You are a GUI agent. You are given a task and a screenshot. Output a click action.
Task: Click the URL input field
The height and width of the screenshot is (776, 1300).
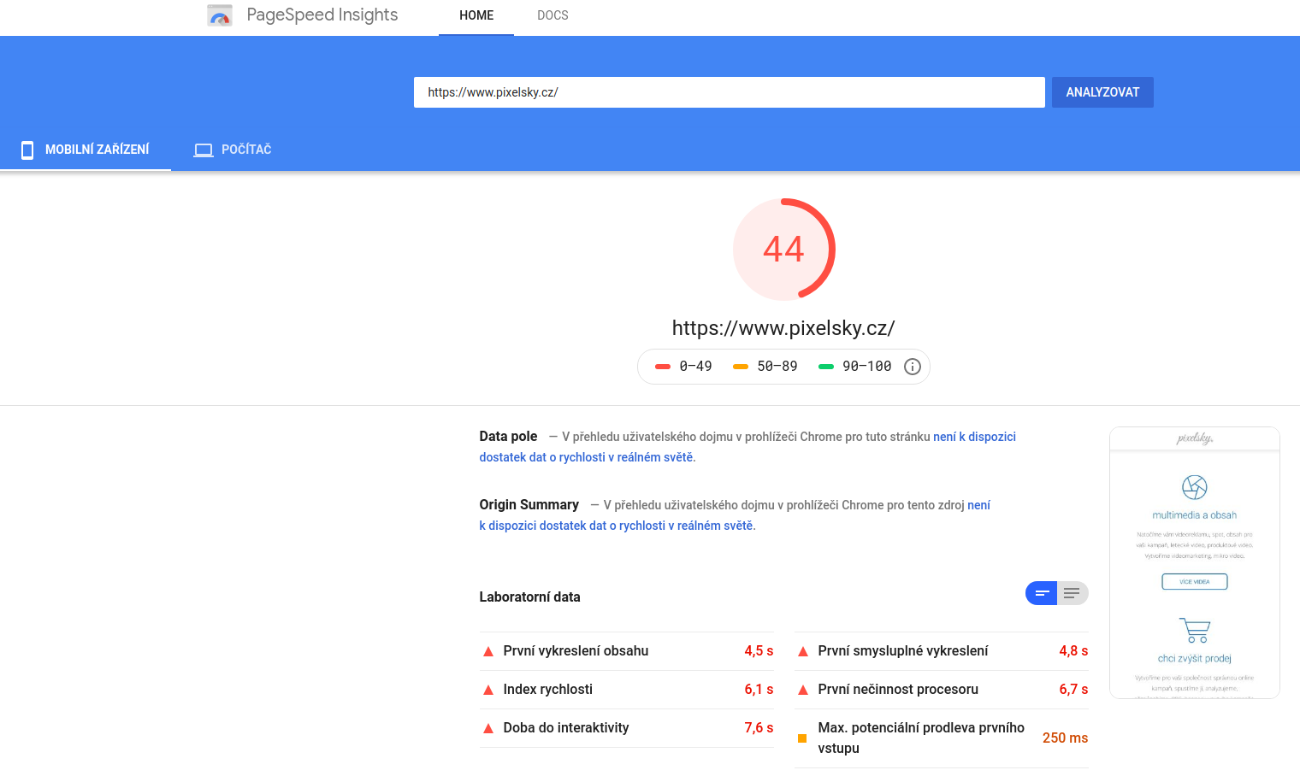(730, 92)
